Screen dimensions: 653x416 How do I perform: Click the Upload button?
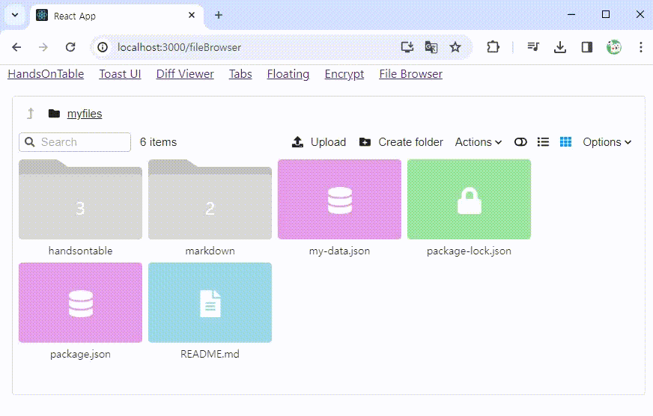click(x=319, y=142)
